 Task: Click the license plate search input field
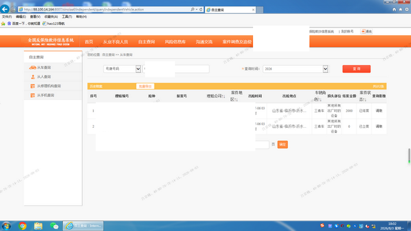pos(176,69)
